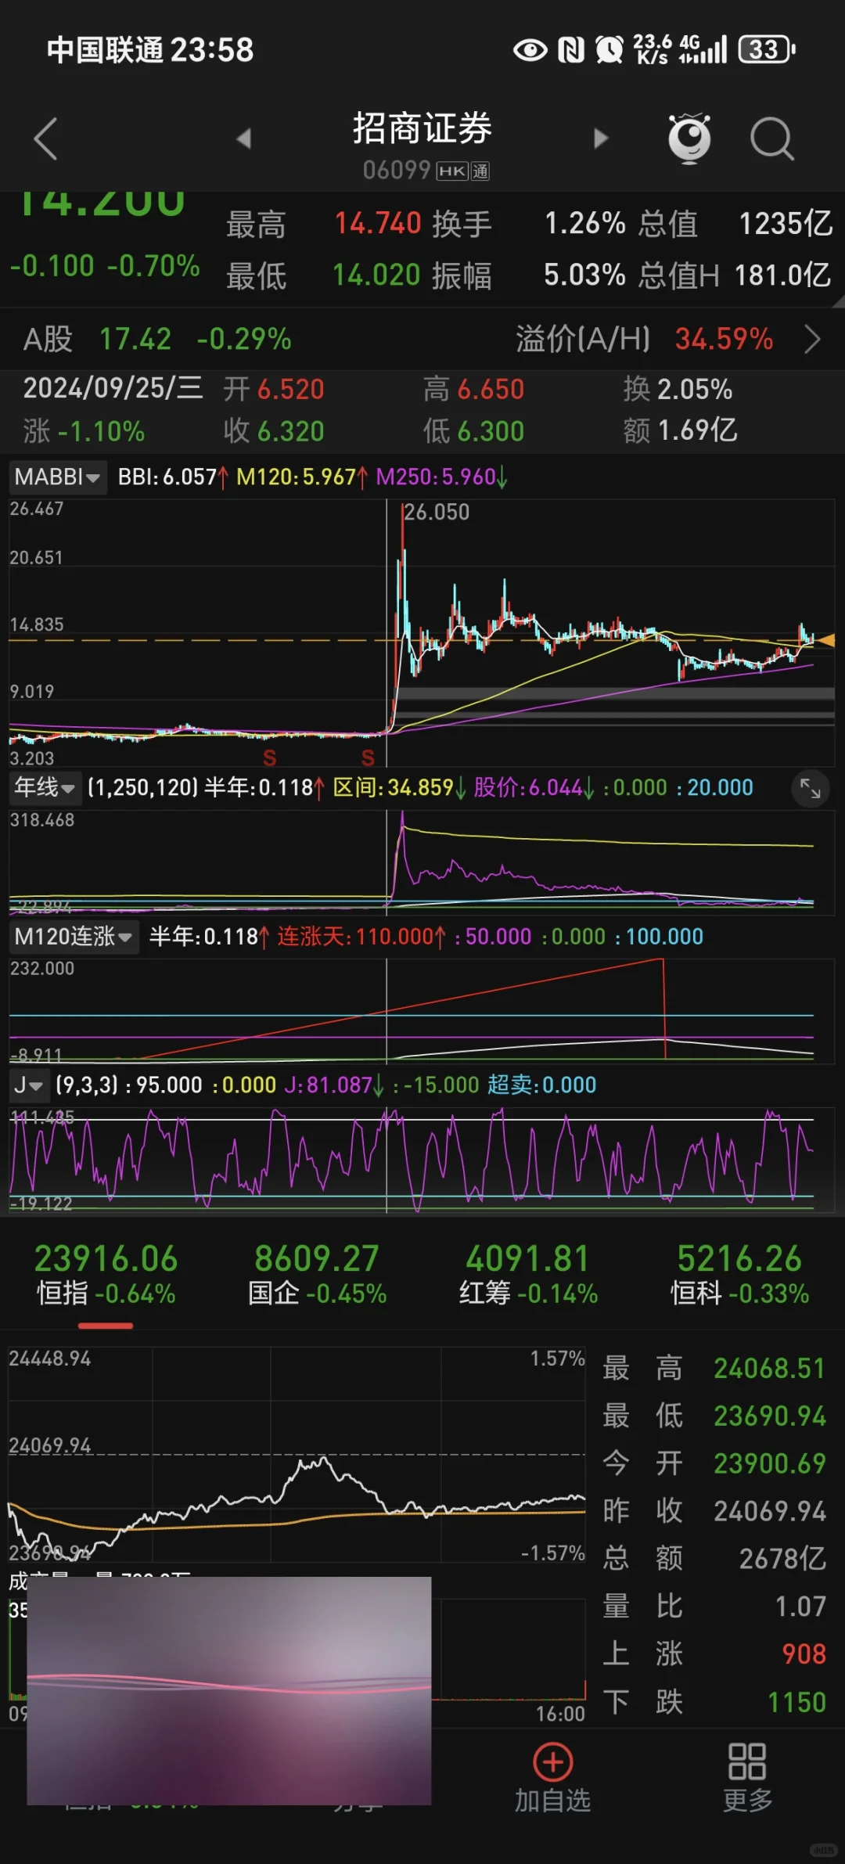
Task: Tap the 换手 1.26% value
Action: pos(584,224)
